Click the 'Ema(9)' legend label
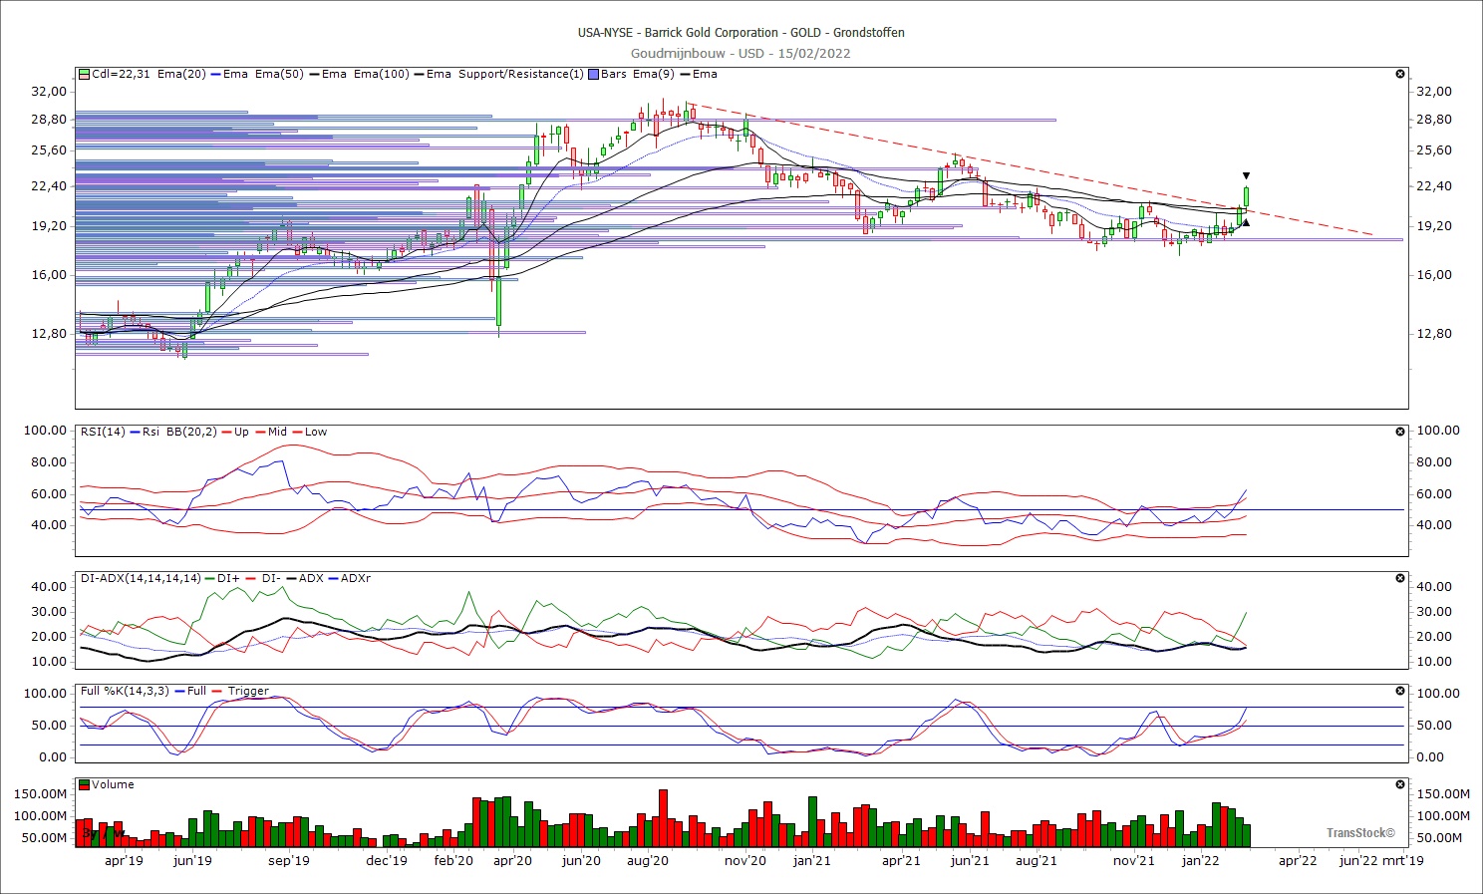This screenshot has height=894, width=1483. [x=654, y=74]
